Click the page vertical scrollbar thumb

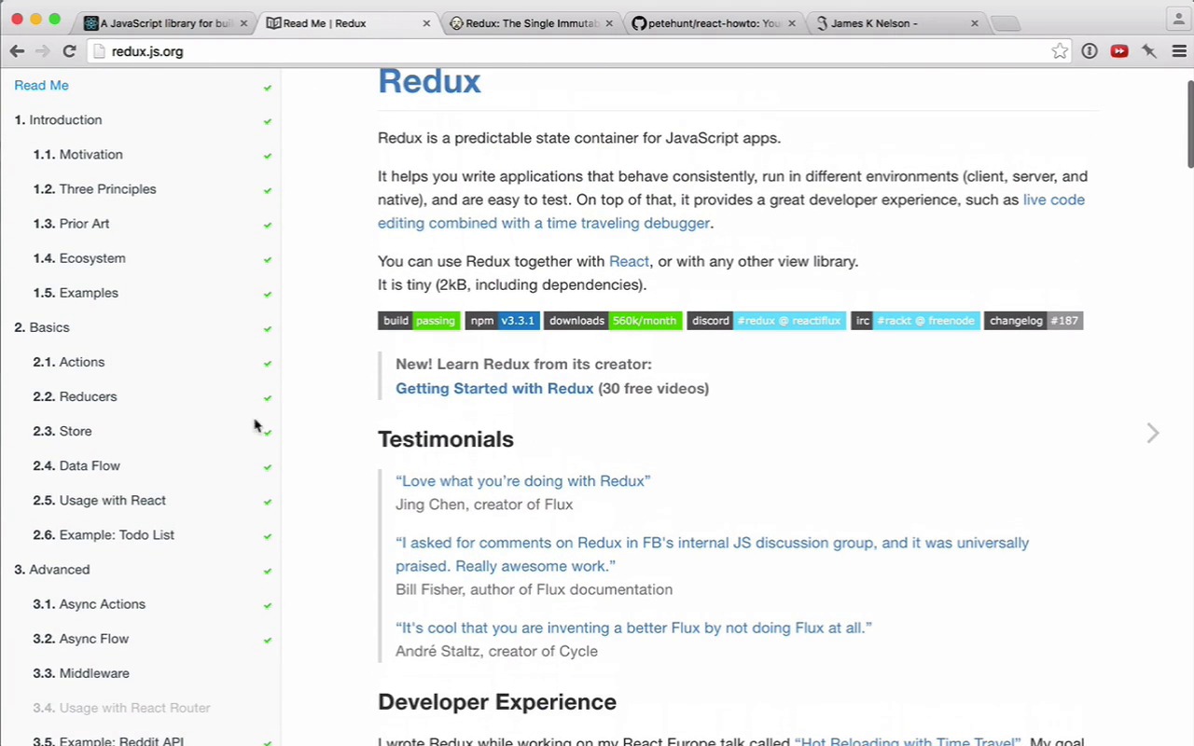1190,125
